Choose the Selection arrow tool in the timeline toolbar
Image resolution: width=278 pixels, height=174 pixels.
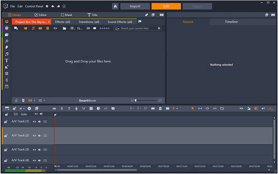pyautogui.click(x=193, y=108)
